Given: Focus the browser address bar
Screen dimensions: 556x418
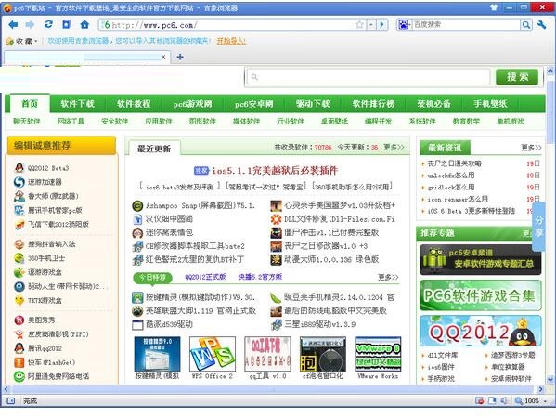Looking at the screenshot, I should (232, 25).
